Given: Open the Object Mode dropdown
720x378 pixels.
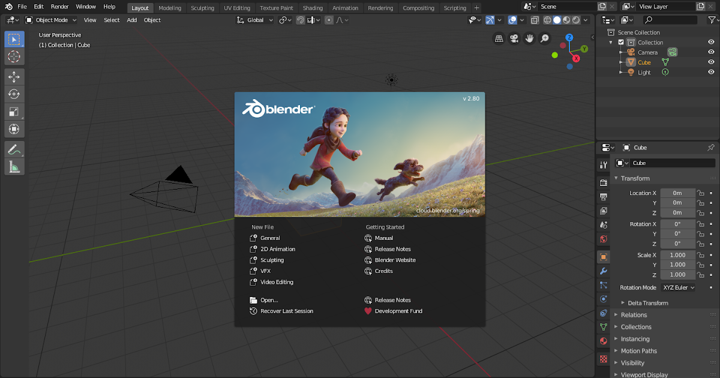Looking at the screenshot, I should 52,20.
